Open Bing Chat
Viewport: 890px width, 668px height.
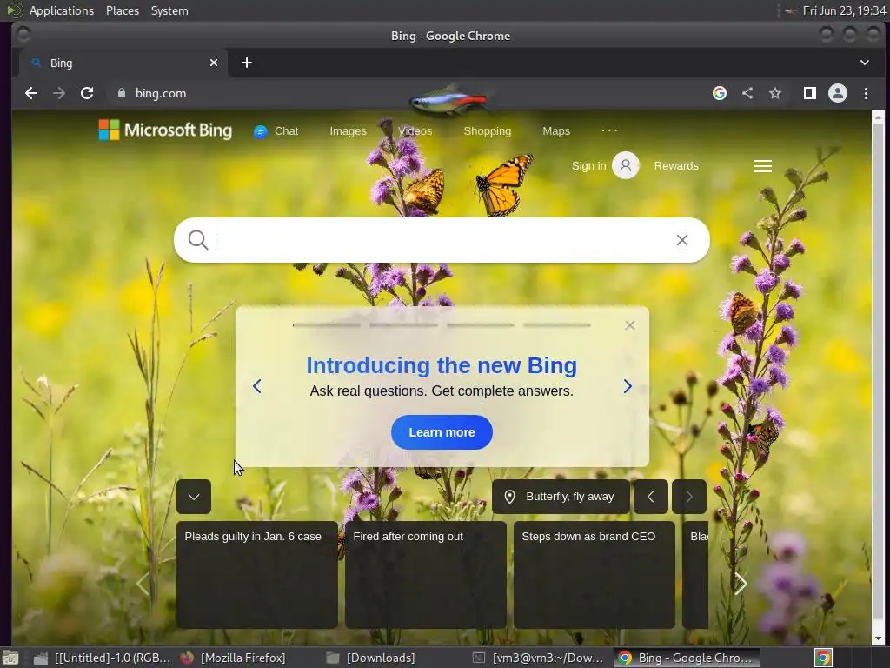pyautogui.click(x=276, y=131)
